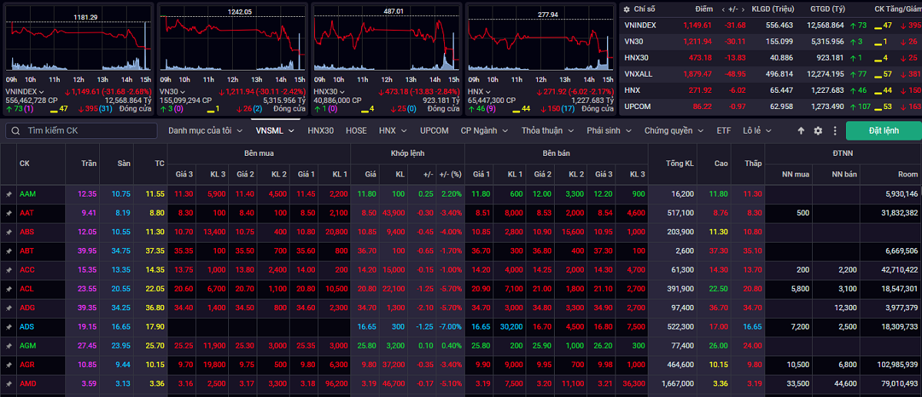
Task: Click the search magnifier icon
Action: 15,131
